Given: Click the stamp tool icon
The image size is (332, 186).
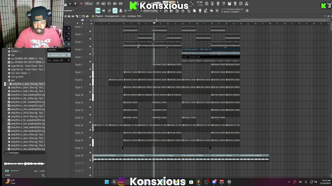Looking at the screenshot, I should 121,11.
